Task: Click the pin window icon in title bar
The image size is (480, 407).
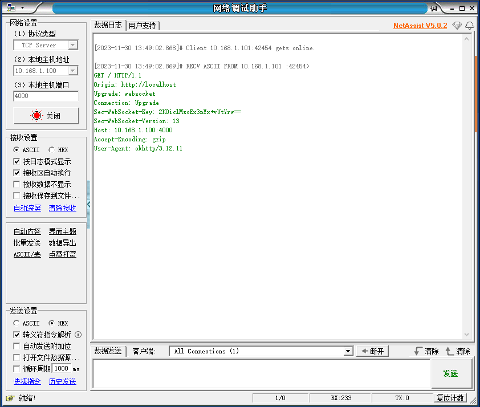Action: coord(434,8)
